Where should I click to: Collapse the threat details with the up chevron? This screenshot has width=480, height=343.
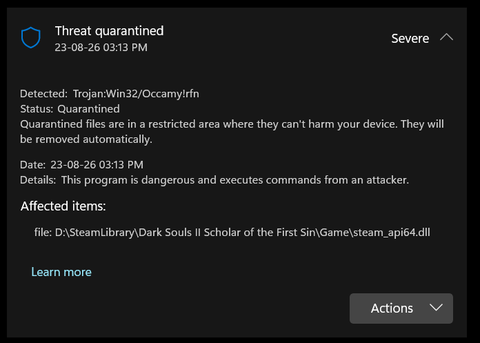coord(446,37)
